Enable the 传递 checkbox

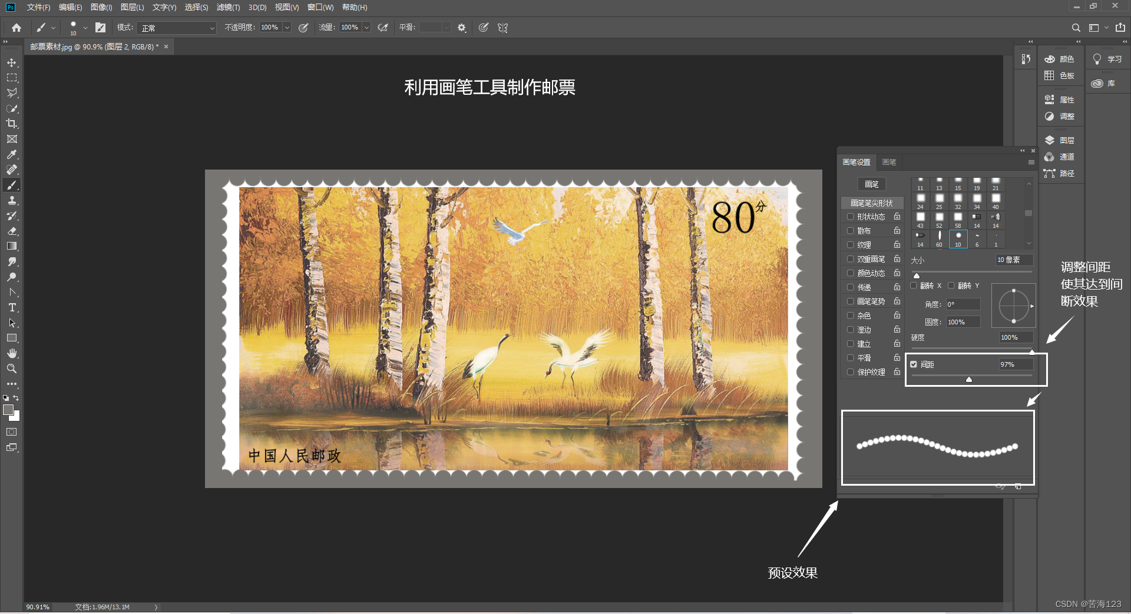pyautogui.click(x=850, y=287)
